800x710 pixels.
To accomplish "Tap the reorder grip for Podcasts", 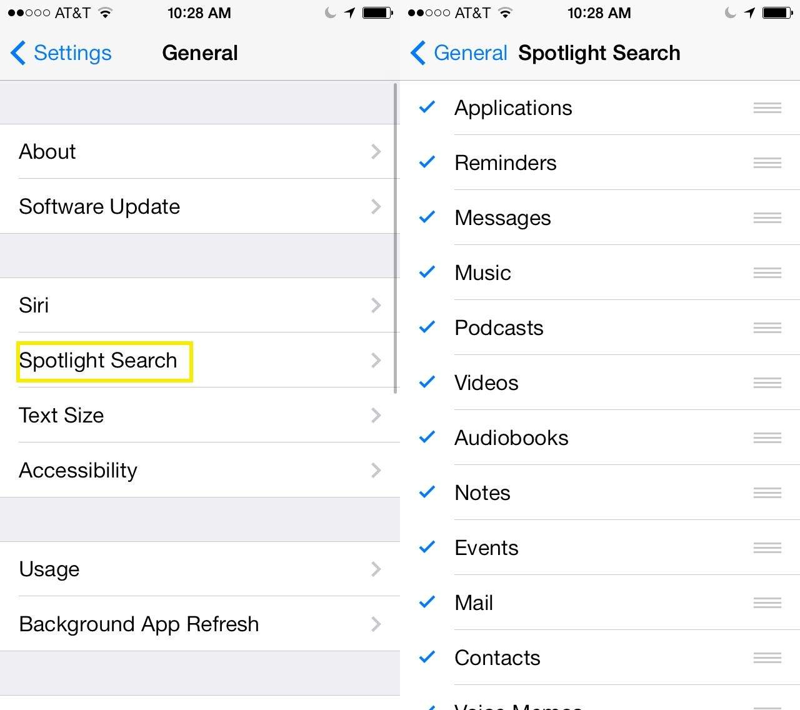I will pyautogui.click(x=767, y=328).
